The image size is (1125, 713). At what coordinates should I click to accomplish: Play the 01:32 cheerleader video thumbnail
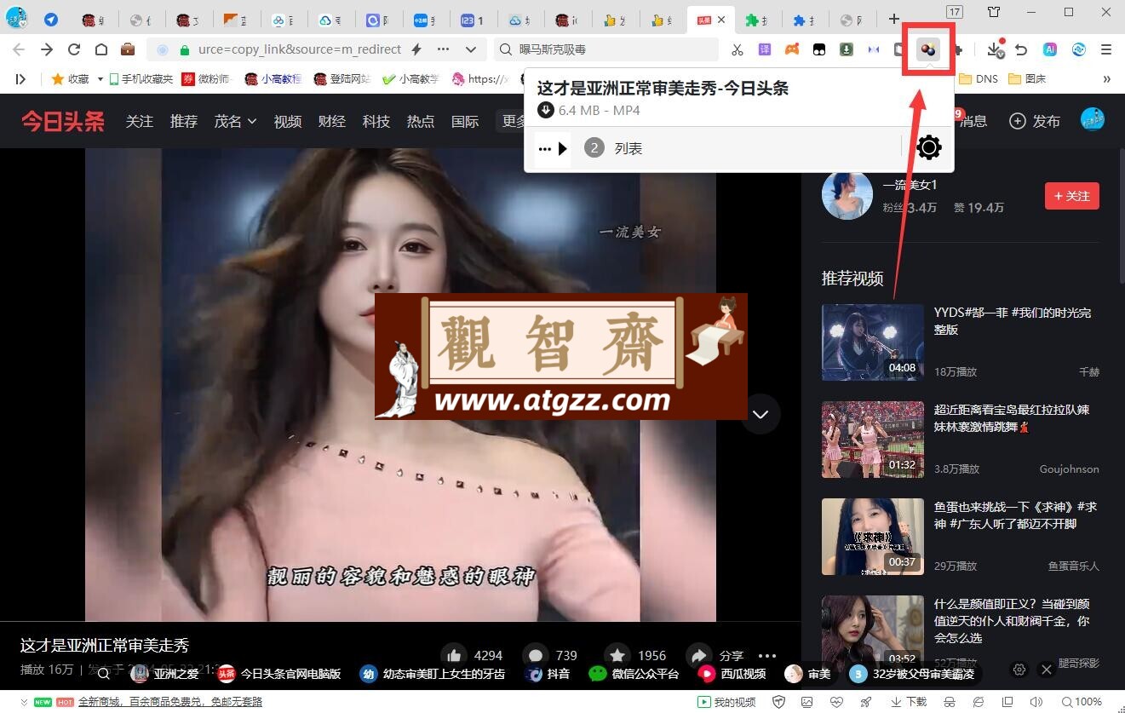(873, 440)
